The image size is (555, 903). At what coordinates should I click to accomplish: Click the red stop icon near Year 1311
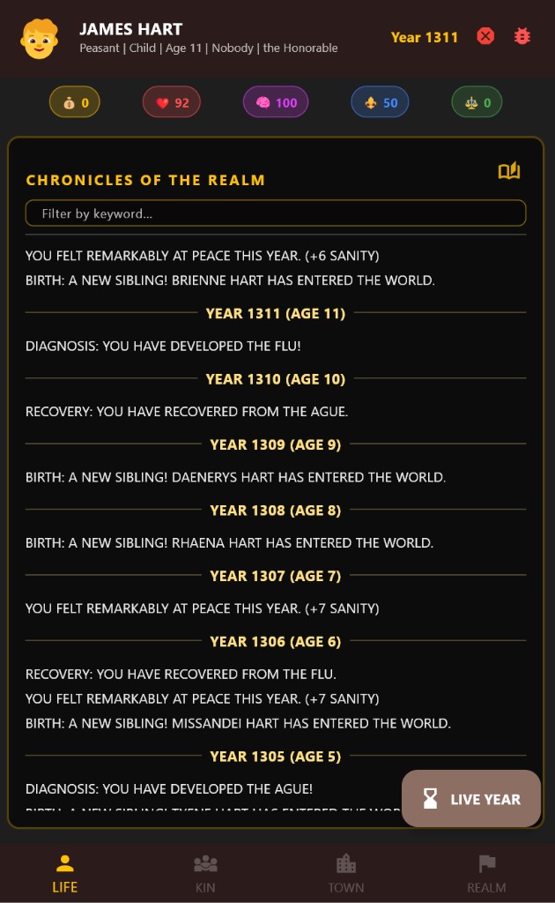pyautogui.click(x=485, y=37)
